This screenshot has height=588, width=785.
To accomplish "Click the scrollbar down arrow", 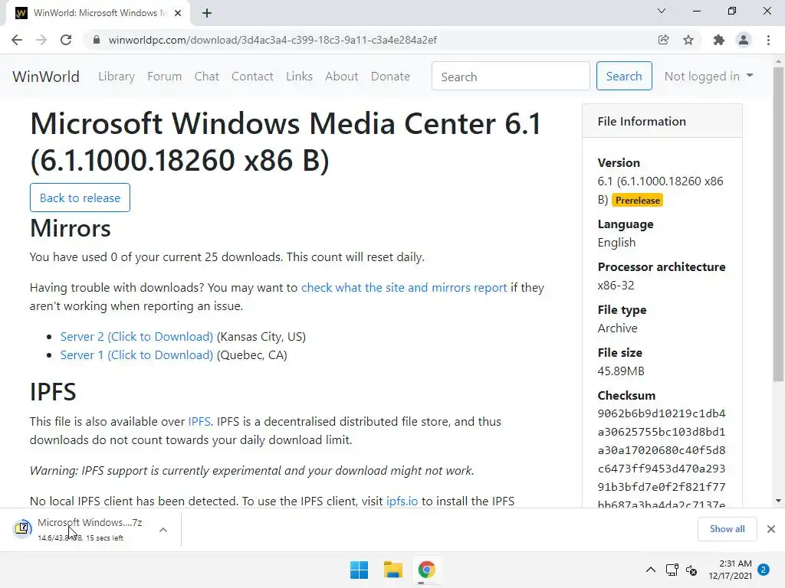I will 778,501.
